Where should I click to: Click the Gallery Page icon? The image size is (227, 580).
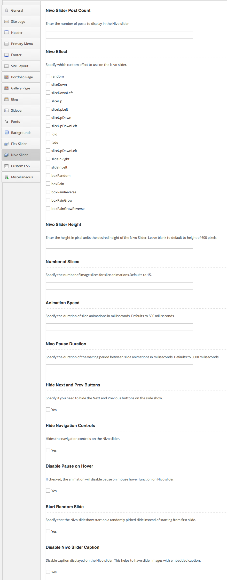click(x=6, y=88)
